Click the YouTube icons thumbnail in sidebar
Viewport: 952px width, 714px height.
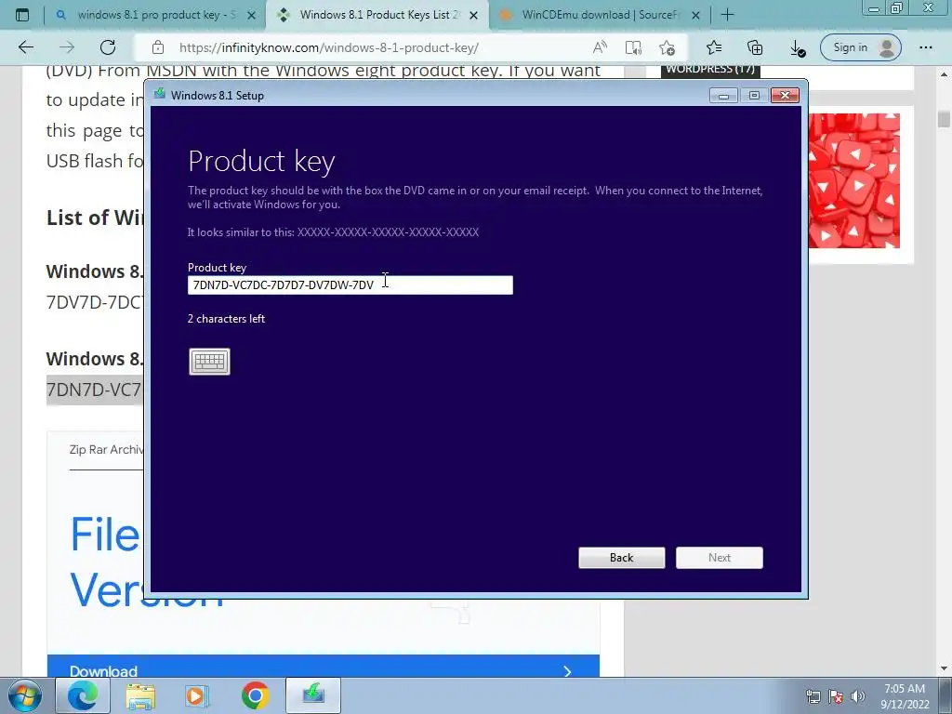[x=853, y=181]
